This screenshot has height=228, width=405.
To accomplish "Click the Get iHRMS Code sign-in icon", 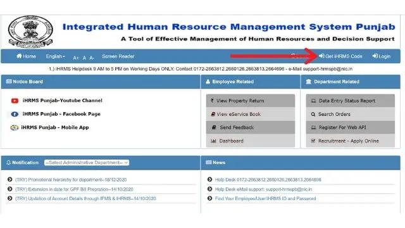I will (321, 56).
